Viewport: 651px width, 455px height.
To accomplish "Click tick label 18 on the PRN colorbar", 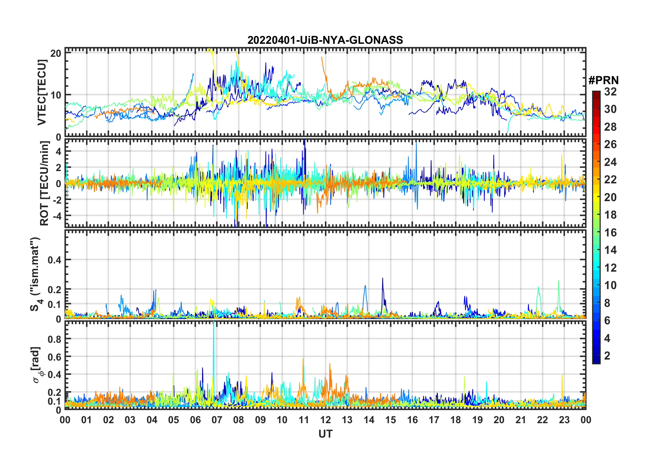I will (610, 215).
